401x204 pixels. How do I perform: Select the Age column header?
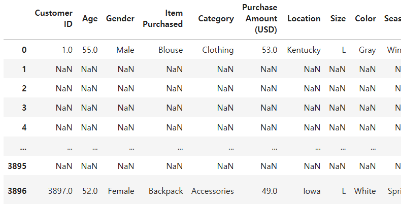pyautogui.click(x=90, y=19)
